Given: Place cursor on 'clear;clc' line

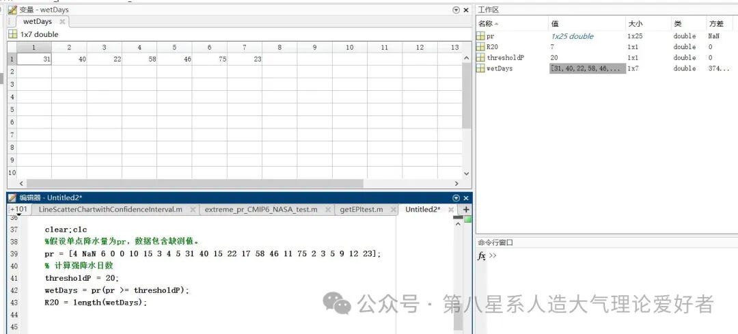Looking at the screenshot, I should point(66,230).
